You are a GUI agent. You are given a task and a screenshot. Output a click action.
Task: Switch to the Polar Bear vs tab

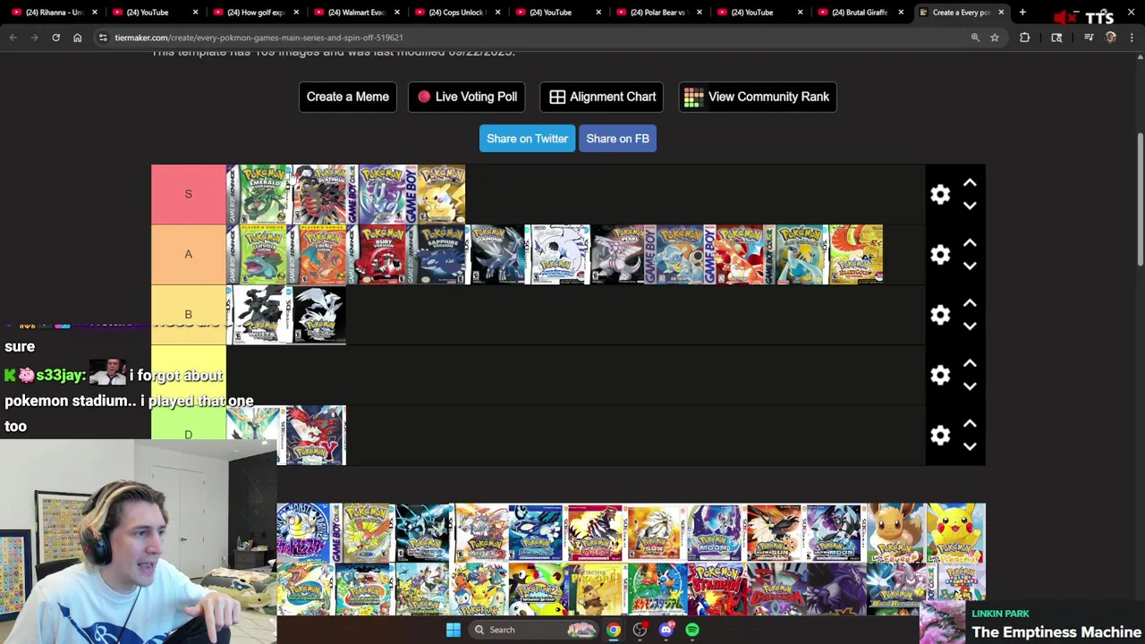[x=659, y=13]
